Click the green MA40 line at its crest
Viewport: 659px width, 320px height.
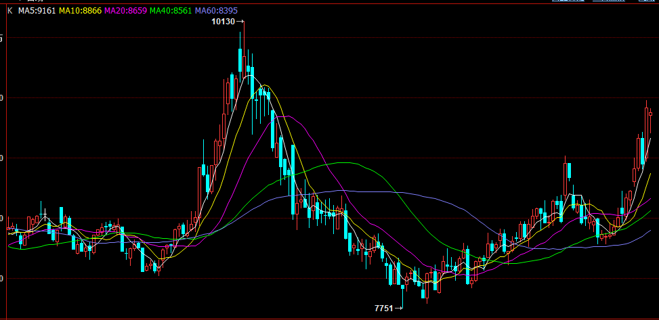click(x=347, y=162)
